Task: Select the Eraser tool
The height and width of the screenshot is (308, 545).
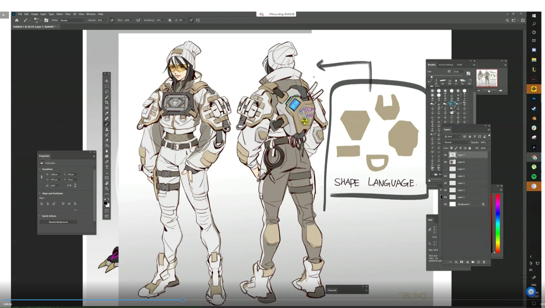Action: click(107, 140)
